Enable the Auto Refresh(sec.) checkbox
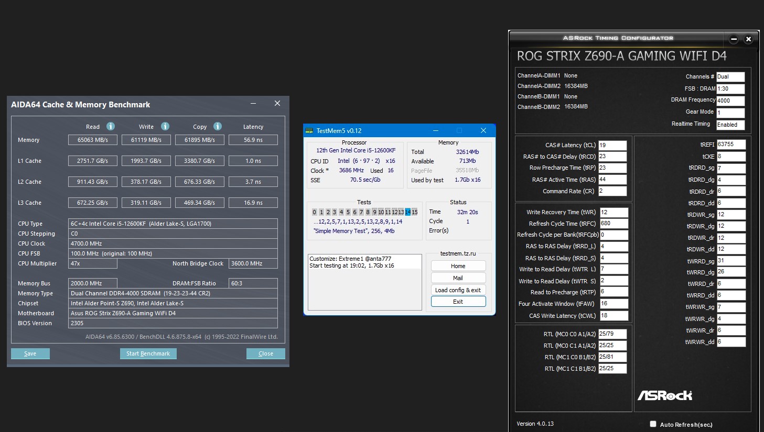 [653, 424]
